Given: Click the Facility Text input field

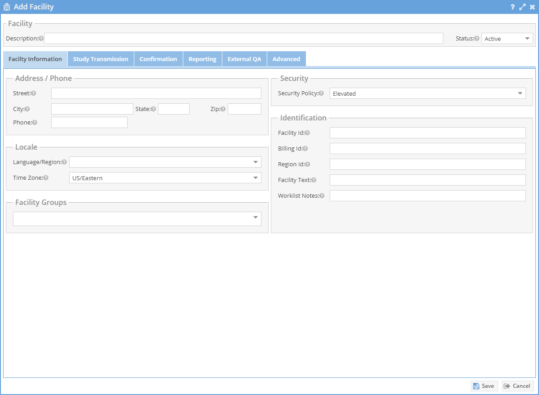Looking at the screenshot, I should point(428,180).
